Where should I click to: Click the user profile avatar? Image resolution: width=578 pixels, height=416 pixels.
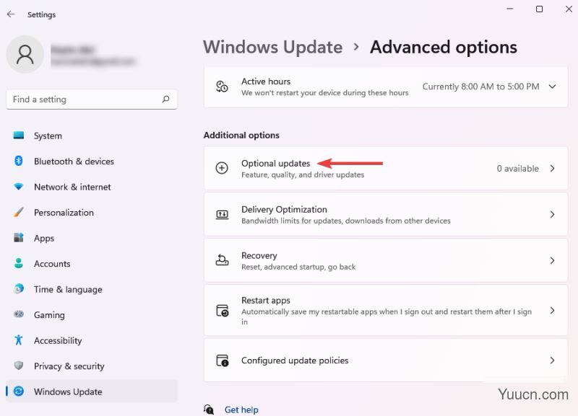pyautogui.click(x=25, y=55)
